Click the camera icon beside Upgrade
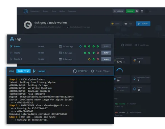 click(x=137, y=11)
